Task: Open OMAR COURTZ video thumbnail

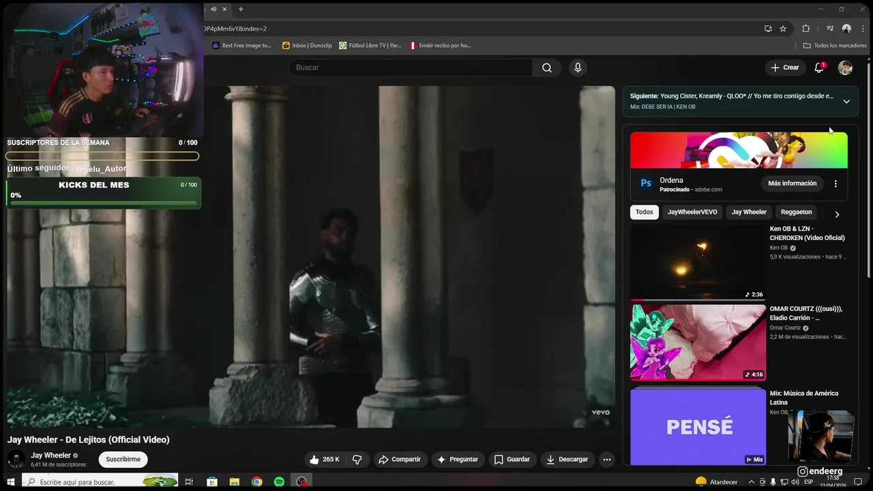Action: (698, 342)
